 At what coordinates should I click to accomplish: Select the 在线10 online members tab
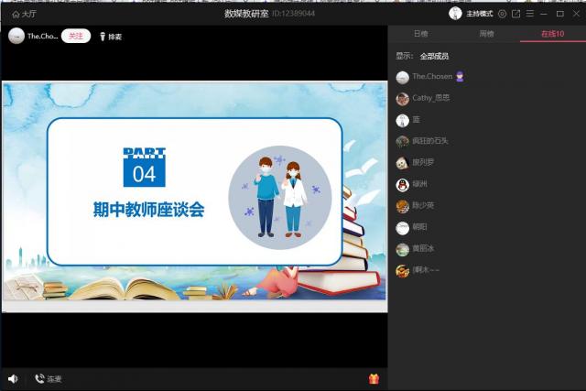pos(552,34)
